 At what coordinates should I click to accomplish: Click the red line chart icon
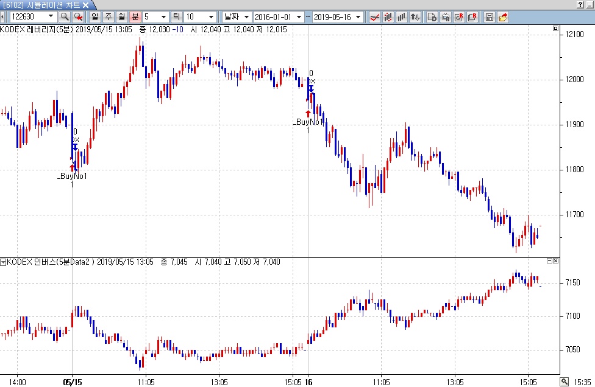pyautogui.click(x=375, y=17)
